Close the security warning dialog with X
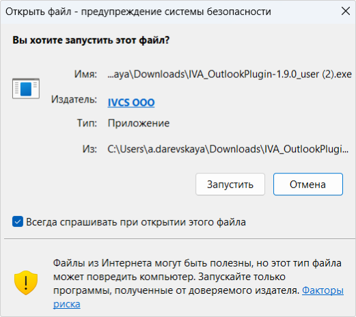Screen dimensions: 356x317 (x=346, y=11)
